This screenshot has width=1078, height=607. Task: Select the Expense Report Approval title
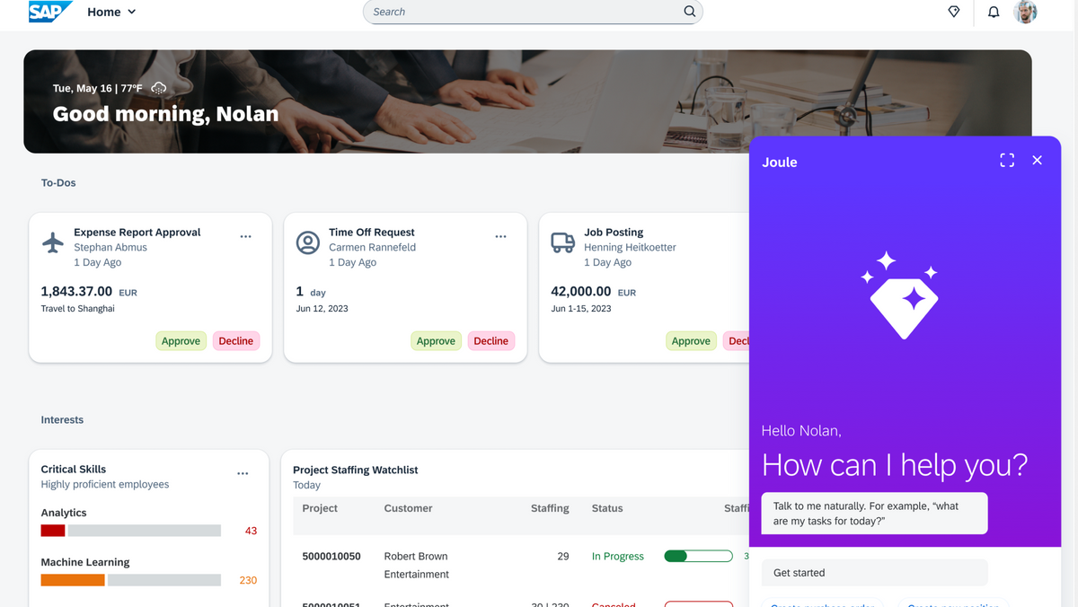pos(137,233)
